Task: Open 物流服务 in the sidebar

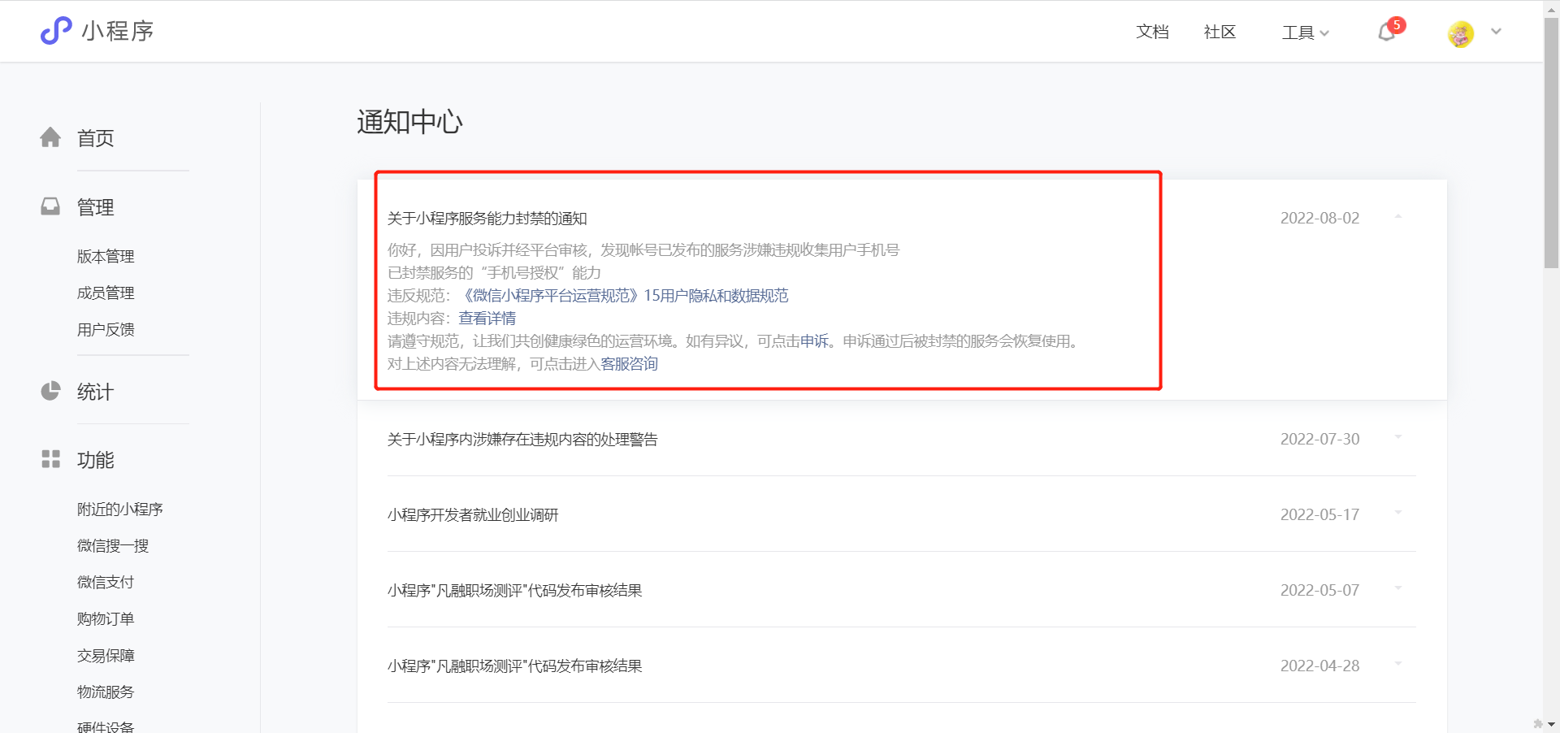Action: coord(106,692)
